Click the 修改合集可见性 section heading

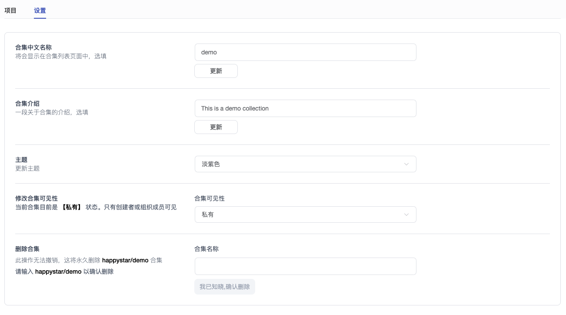pos(37,198)
